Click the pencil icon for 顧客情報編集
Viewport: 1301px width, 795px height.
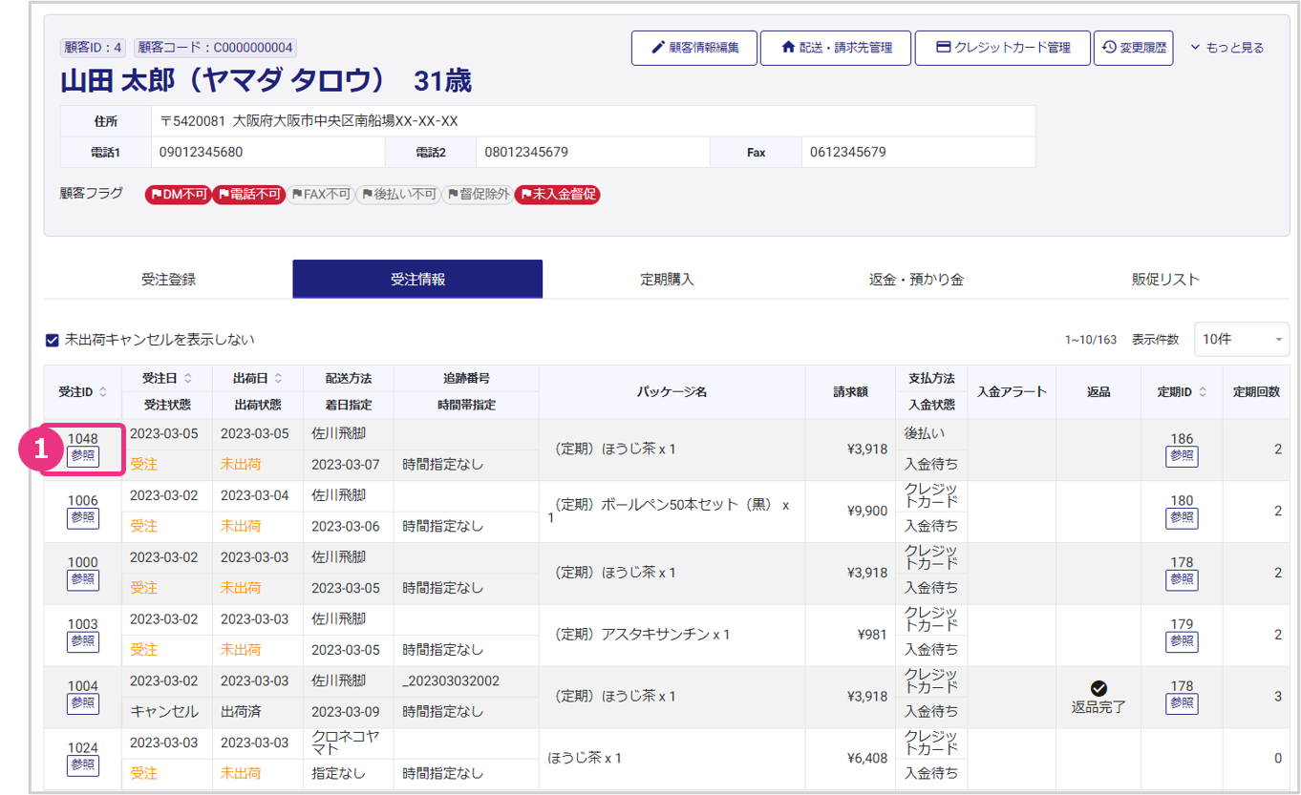[658, 48]
